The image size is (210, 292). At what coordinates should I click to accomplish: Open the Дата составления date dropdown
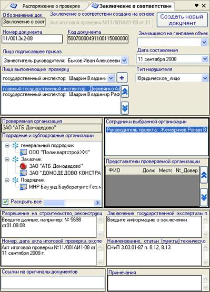click(205, 59)
